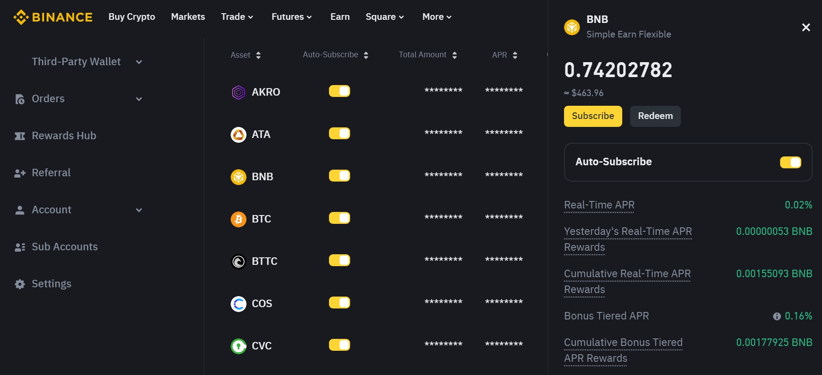822x375 pixels.
Task: Open the Earn page
Action: (x=340, y=17)
